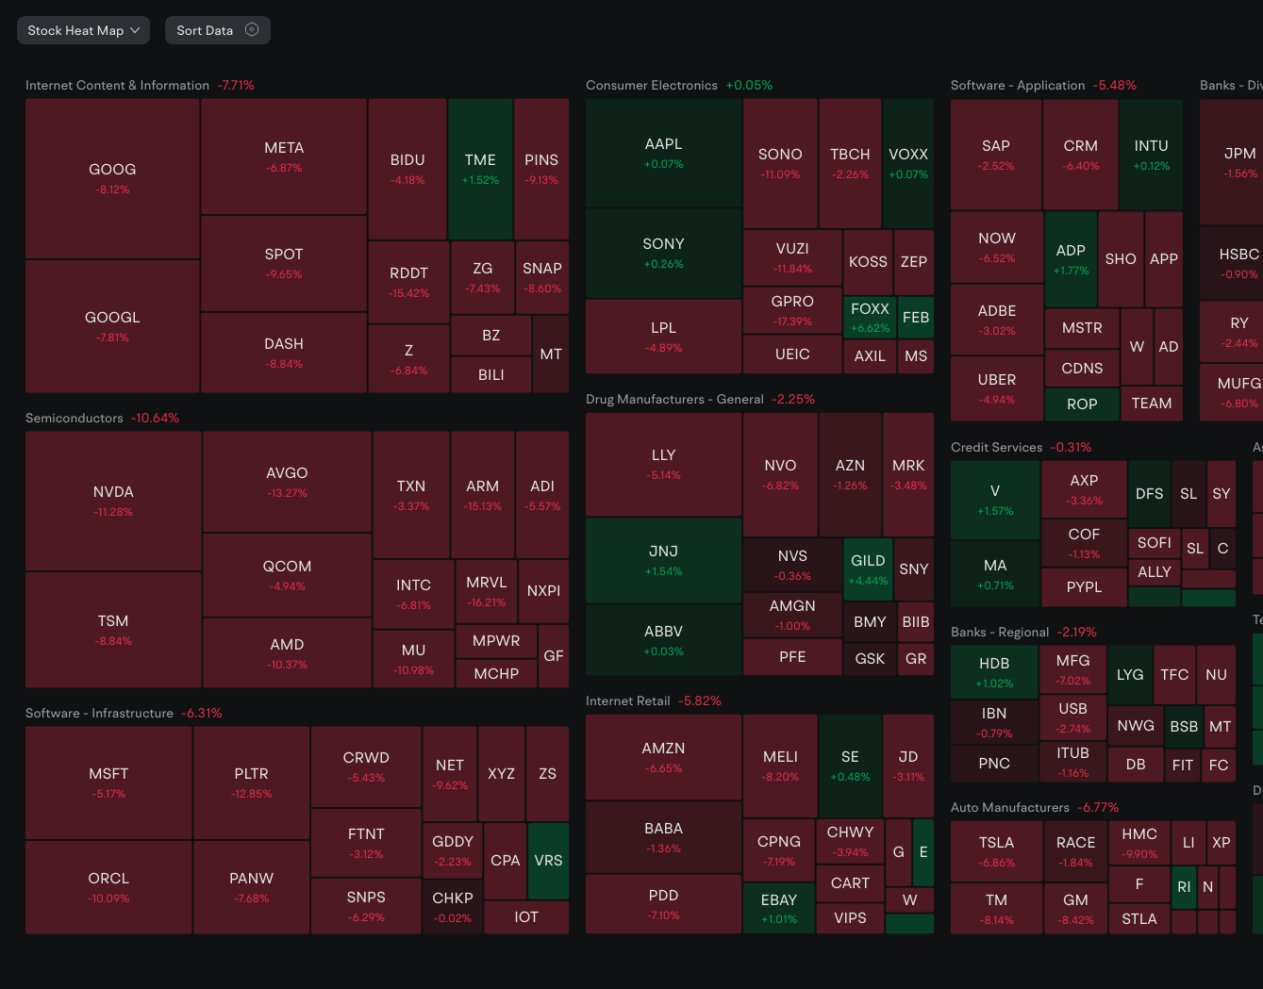Click the Banks - Regional sector label
This screenshot has width=1263, height=989.
tap(1000, 632)
